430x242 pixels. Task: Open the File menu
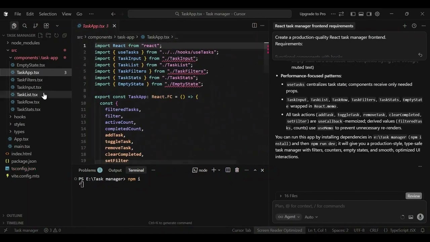click(x=18, y=14)
